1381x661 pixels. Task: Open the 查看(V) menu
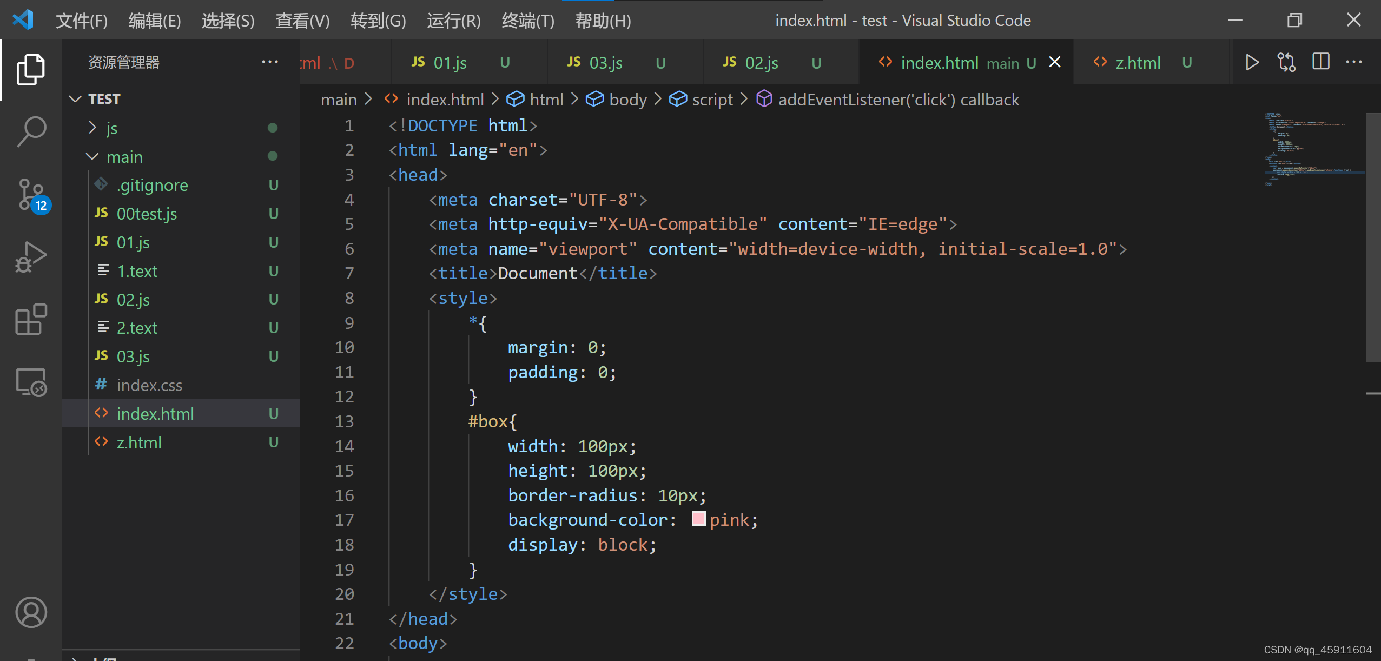302,21
